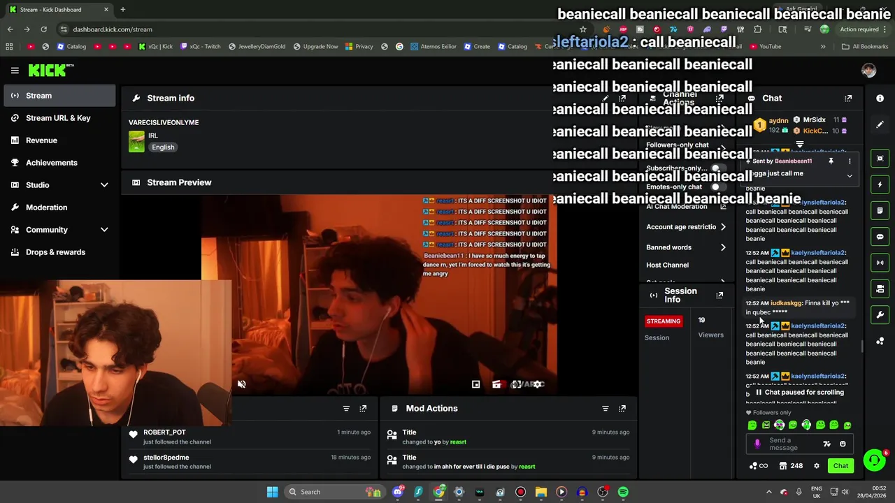Click the speech bubble icon in right toolbar
This screenshot has width=895, height=503.
pos(880,237)
